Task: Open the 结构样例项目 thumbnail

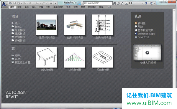Action: click(74, 25)
